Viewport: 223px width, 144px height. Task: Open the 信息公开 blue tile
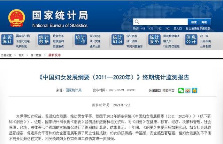click(191, 39)
